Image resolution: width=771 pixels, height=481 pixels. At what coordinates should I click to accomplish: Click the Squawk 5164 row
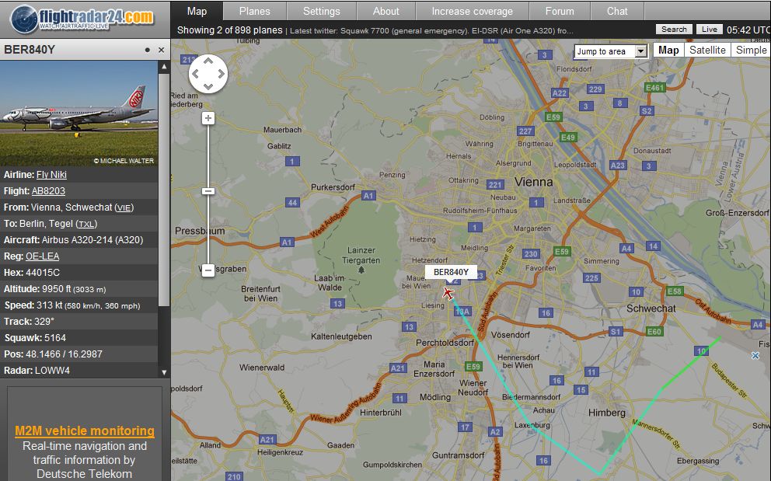click(78, 337)
